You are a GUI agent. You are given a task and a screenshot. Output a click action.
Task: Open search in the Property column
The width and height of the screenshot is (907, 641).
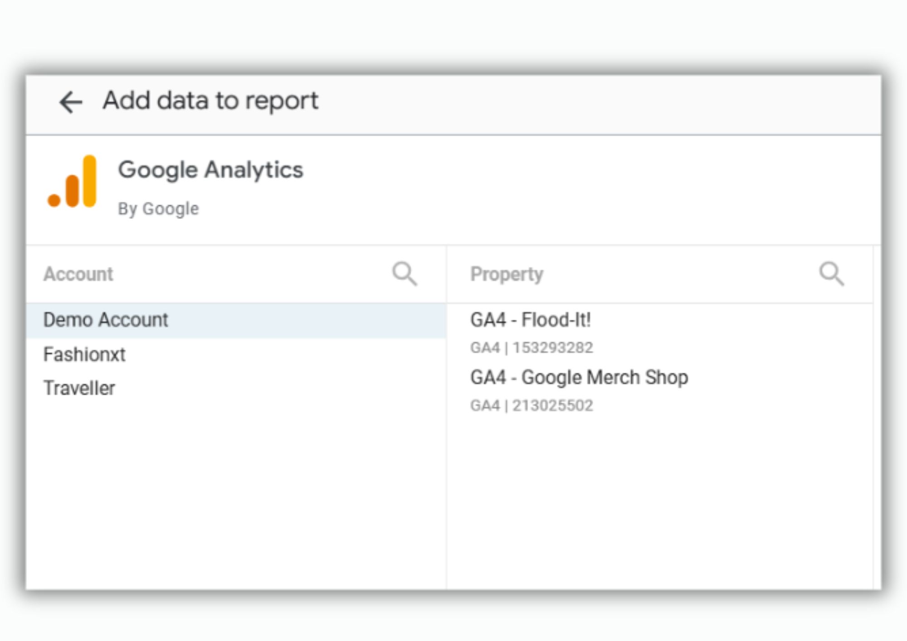tap(831, 274)
